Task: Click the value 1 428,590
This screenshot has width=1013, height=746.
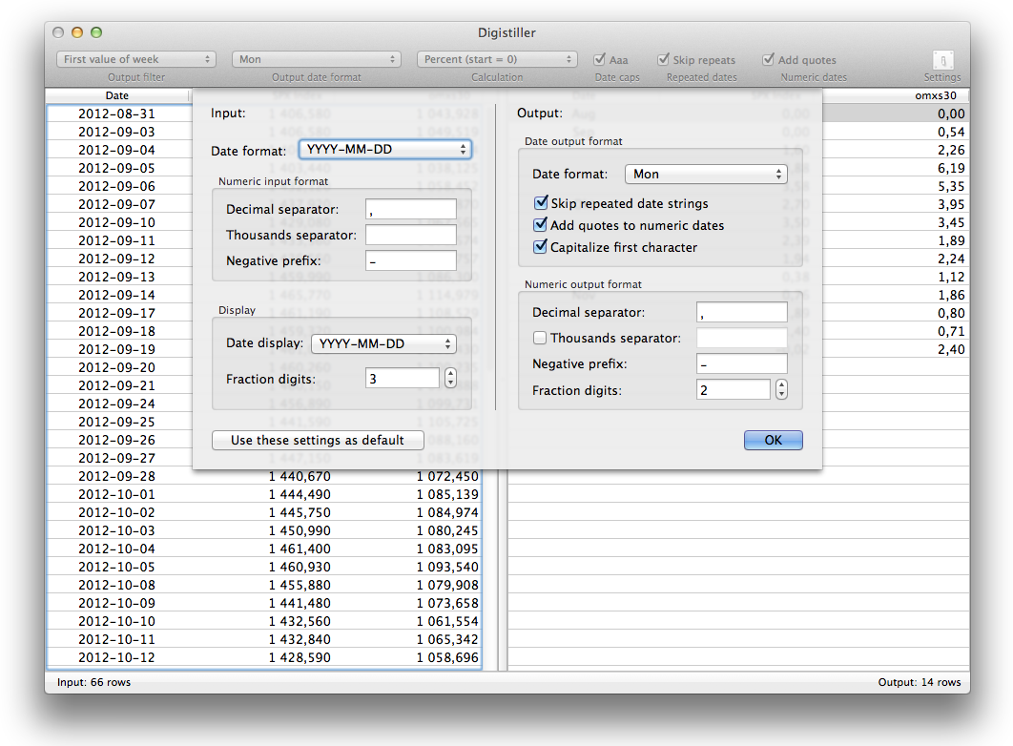Action: tap(300, 657)
